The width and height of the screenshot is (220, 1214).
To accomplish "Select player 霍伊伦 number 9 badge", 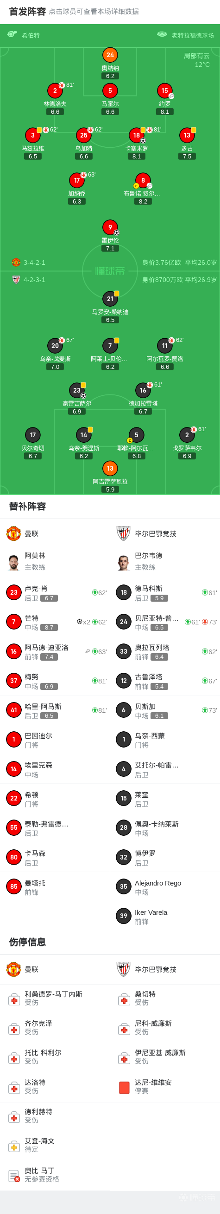I will 110,227.
